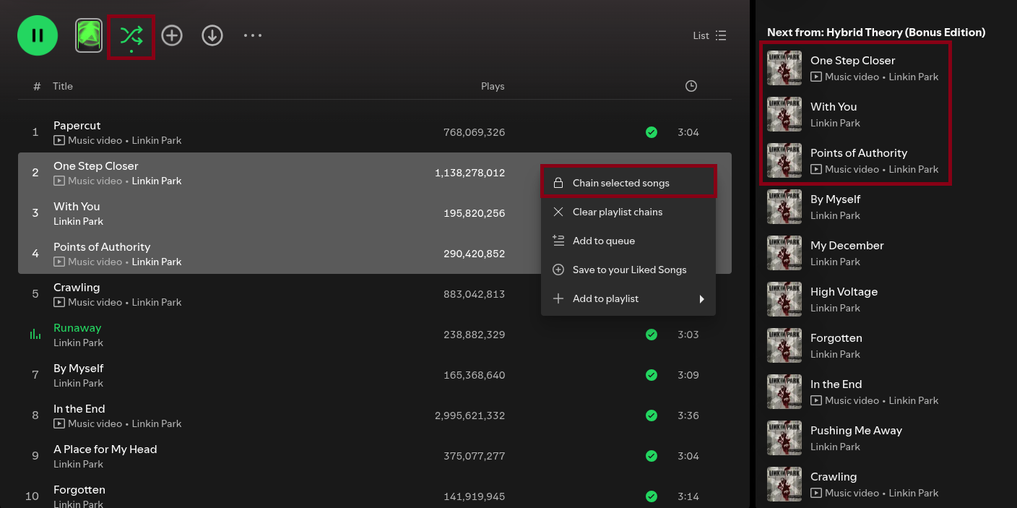Choose Clear playlist chains from context menu

[617, 212]
